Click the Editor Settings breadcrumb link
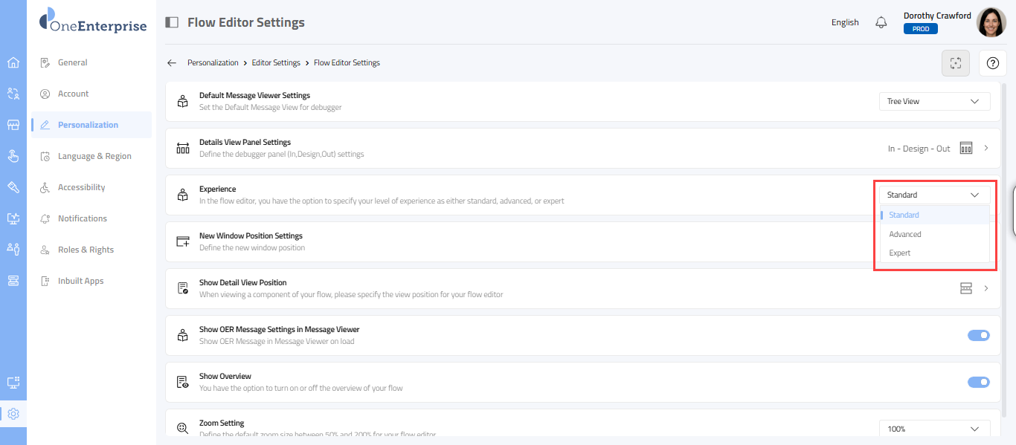Viewport: 1016px width, 445px height. (276, 63)
